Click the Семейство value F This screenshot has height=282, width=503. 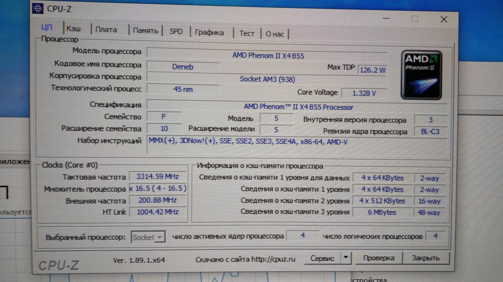pos(164,117)
